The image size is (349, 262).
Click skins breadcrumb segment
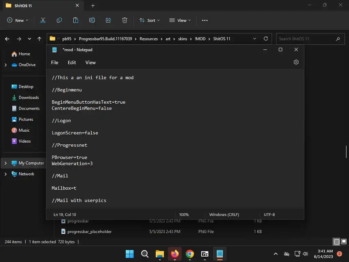coord(183,39)
